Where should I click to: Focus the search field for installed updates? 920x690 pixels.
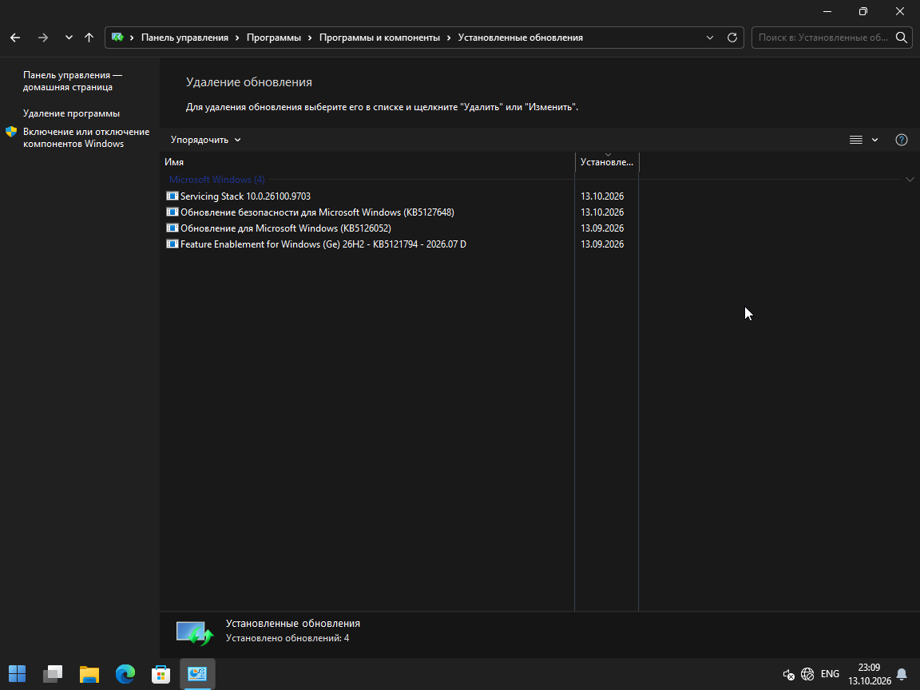[823, 38]
